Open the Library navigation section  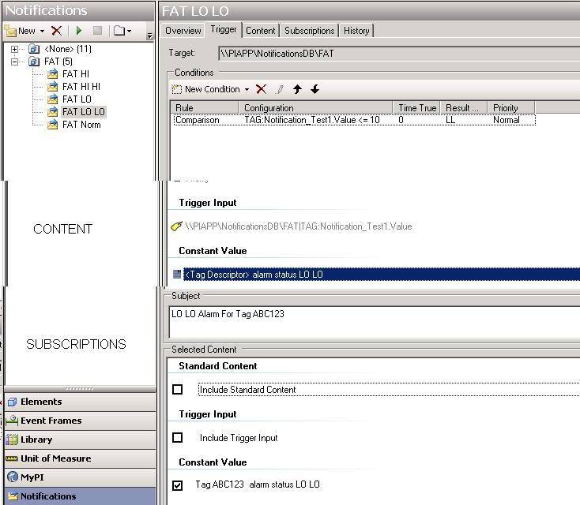(81, 440)
